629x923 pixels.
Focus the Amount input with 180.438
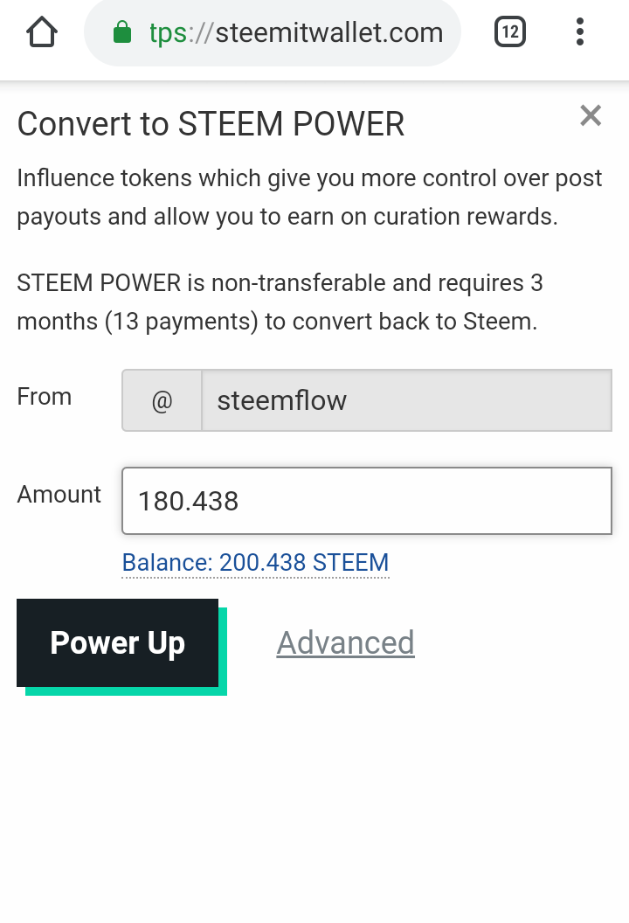[367, 501]
